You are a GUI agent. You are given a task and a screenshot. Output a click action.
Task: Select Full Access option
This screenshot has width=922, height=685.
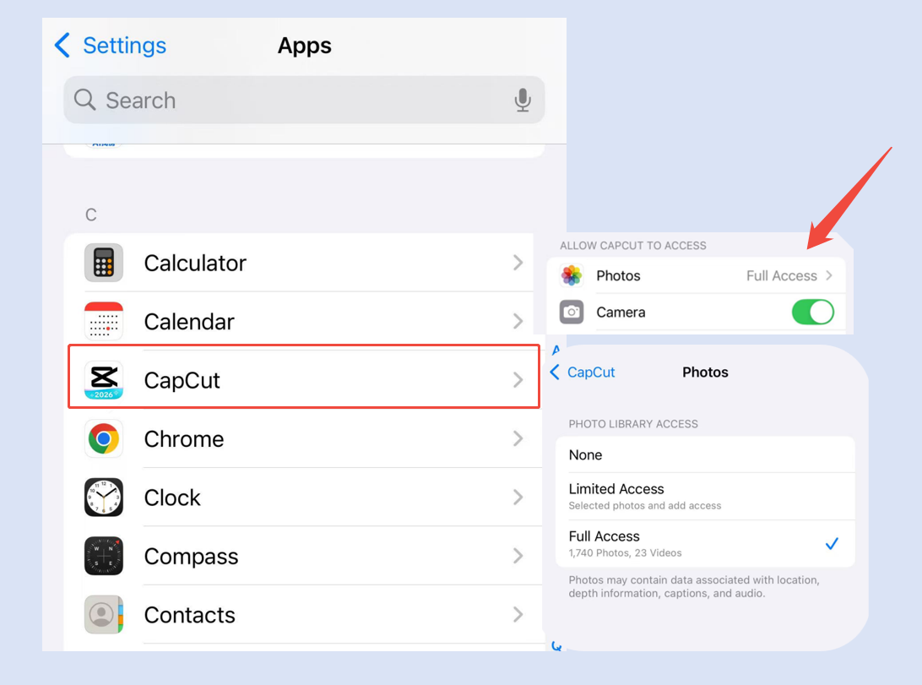pyautogui.click(x=704, y=543)
